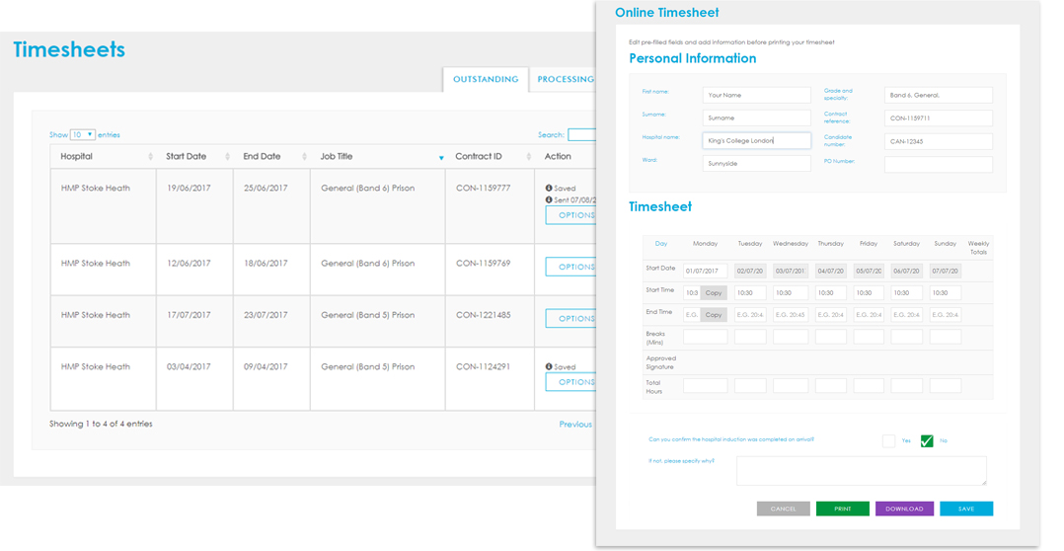Image resolution: width=1064 pixels, height=551 pixels.
Task: Save the timesheet with Save button
Action: tap(965, 509)
